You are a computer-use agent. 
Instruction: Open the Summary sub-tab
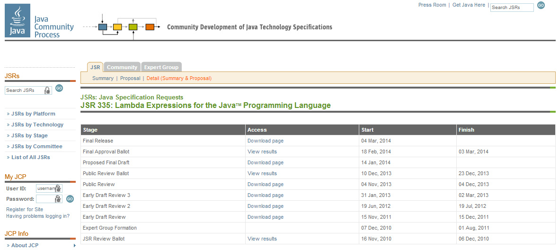tap(103, 78)
